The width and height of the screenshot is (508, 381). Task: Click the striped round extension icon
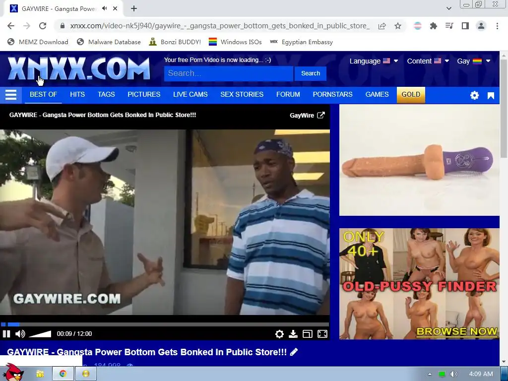click(418, 26)
